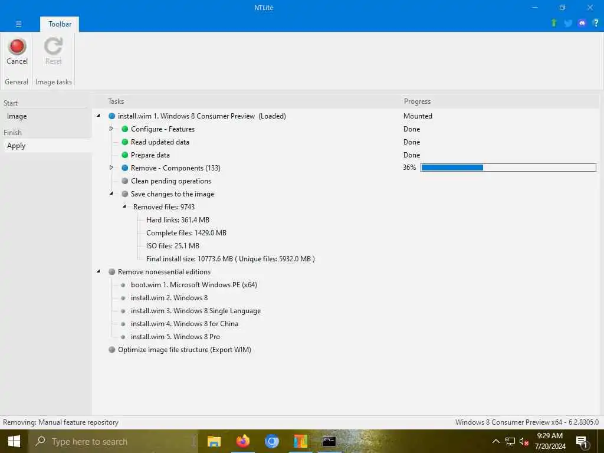This screenshot has height=453, width=604.
Task: Show hidden tray icons chevron
Action: point(495,441)
